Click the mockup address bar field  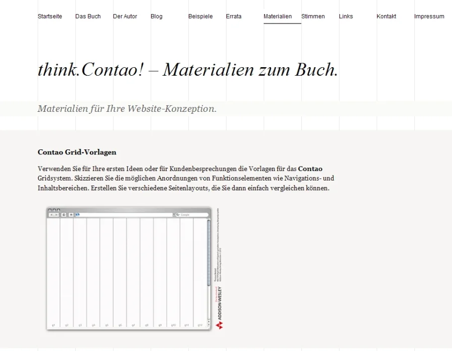point(126,215)
